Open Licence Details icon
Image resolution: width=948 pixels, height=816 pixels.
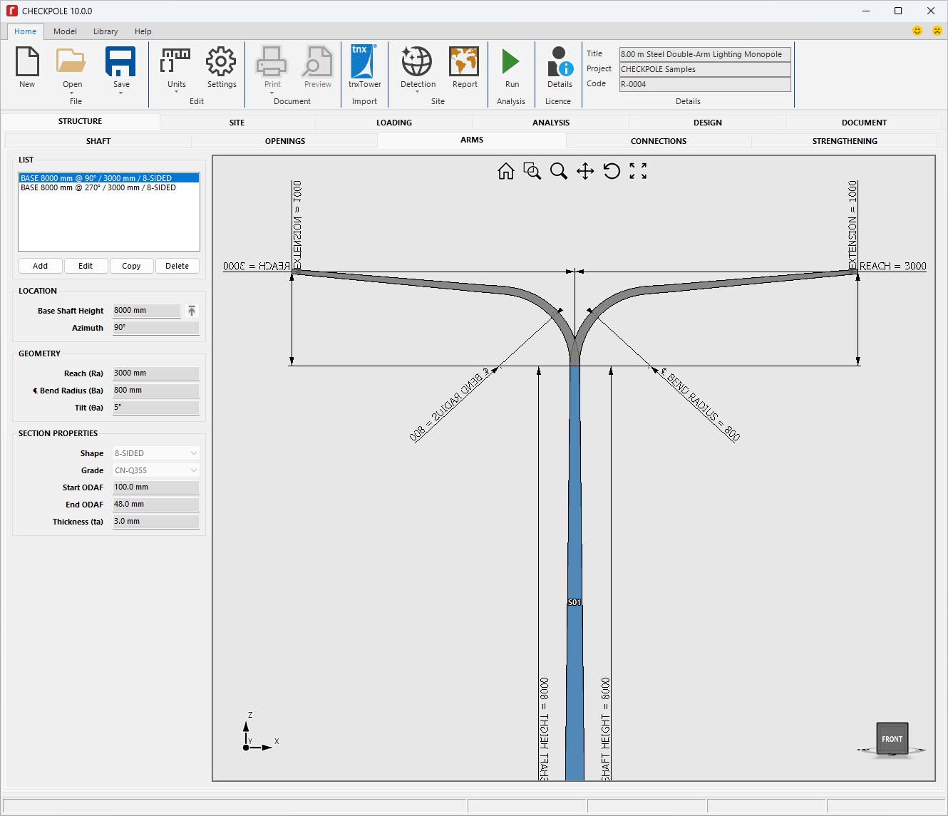click(559, 63)
